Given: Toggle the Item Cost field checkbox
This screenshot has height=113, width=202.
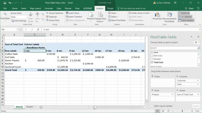Looking at the screenshot, I should (x=152, y=56).
